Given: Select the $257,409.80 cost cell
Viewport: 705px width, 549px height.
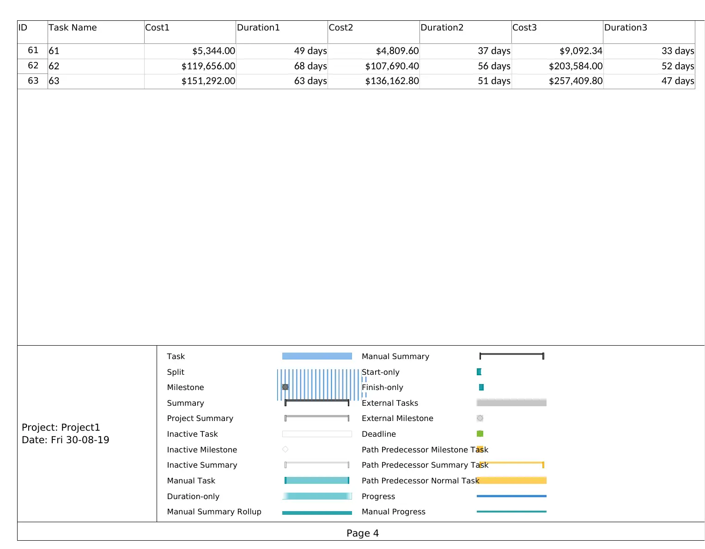Looking at the screenshot, I should click(x=557, y=81).
